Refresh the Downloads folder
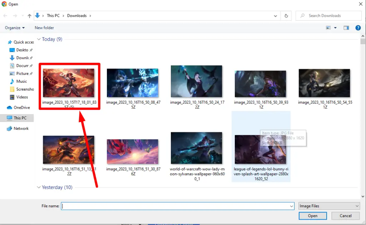The width and height of the screenshot is (366, 225). pyautogui.click(x=286, y=16)
